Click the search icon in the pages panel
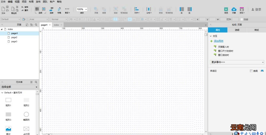This screenshot has height=135, width=266. point(36,25)
